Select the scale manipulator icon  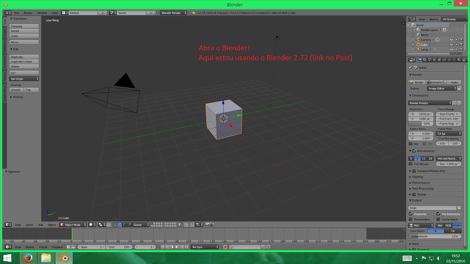130,225
